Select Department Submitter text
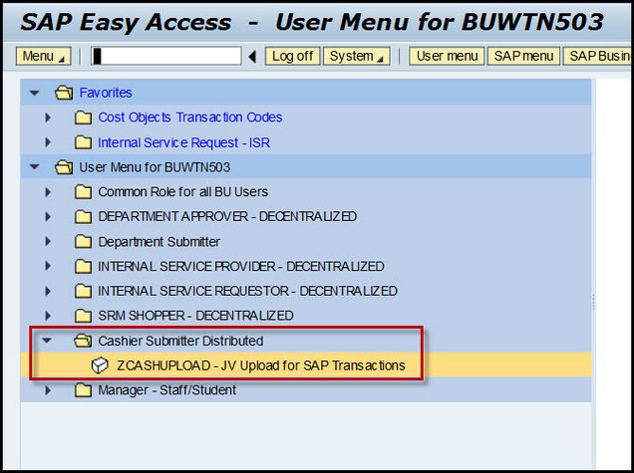The width and height of the screenshot is (634, 473). 159,242
